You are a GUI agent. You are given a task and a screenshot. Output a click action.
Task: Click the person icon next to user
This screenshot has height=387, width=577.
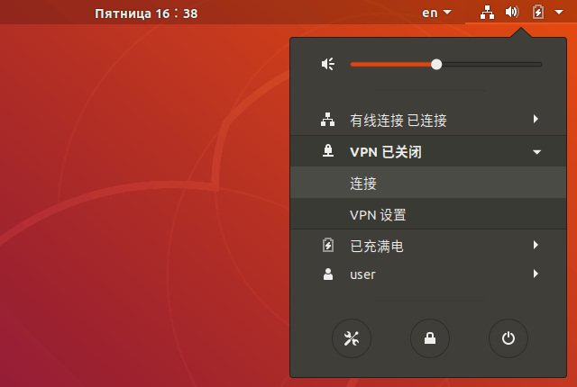point(328,274)
